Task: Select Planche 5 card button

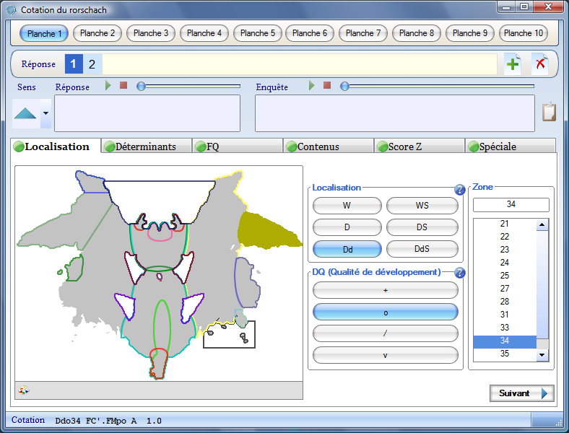Action: (258, 33)
